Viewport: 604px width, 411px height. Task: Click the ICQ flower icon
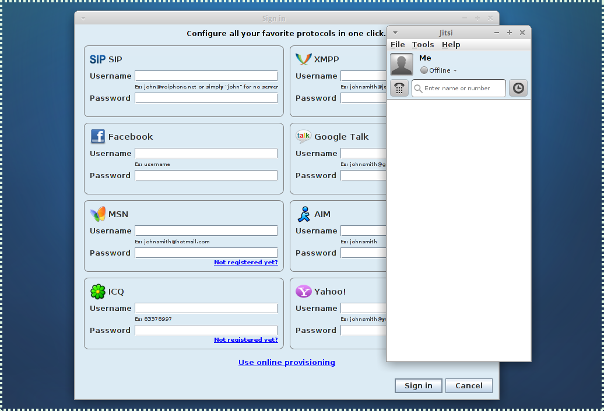click(97, 292)
